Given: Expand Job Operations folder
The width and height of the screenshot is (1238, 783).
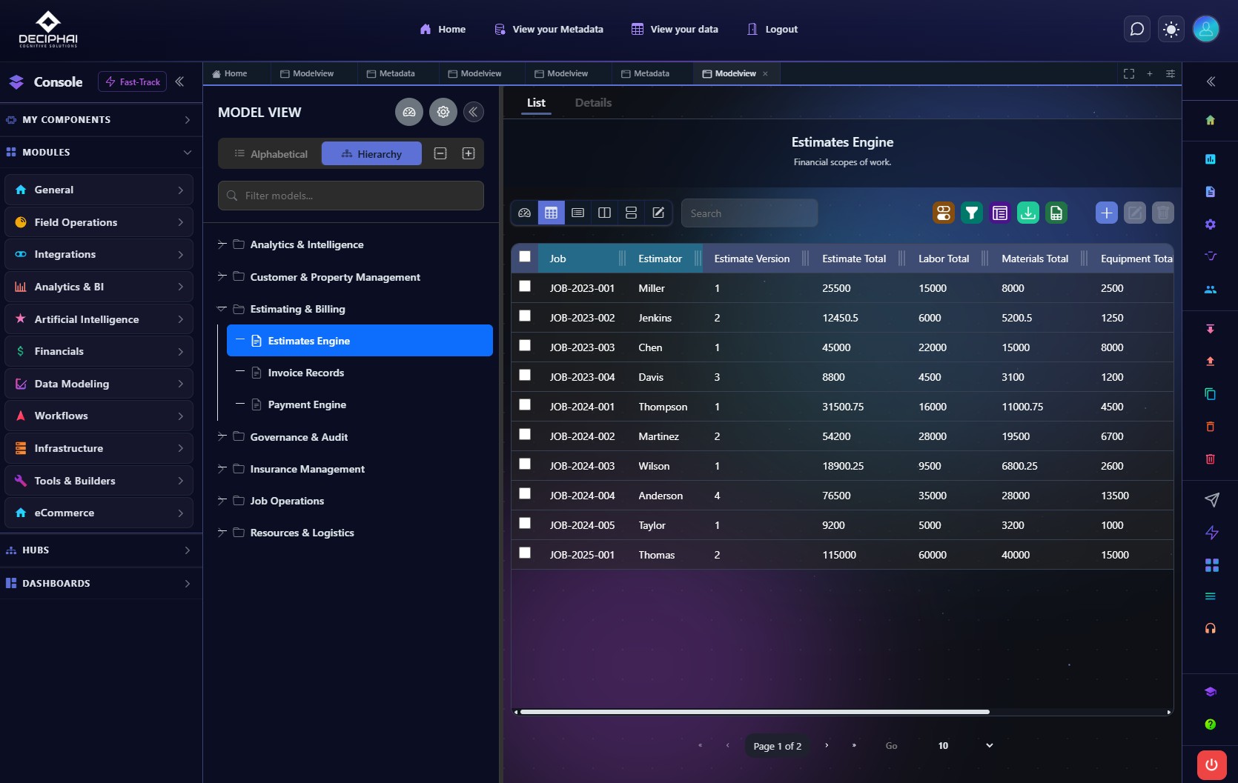Looking at the screenshot, I should [222, 501].
